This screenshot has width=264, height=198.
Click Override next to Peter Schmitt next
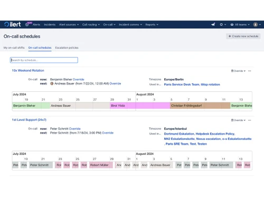click(x=108, y=133)
